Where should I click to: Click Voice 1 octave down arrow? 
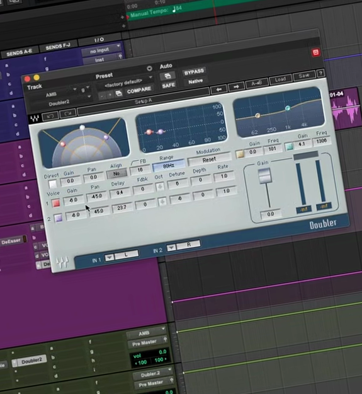pyautogui.click(x=160, y=187)
